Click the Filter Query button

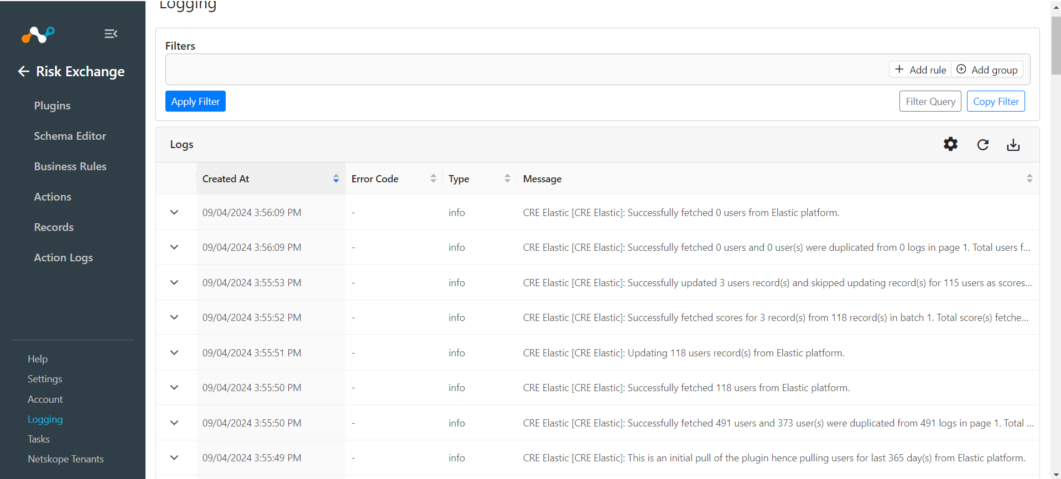(930, 101)
